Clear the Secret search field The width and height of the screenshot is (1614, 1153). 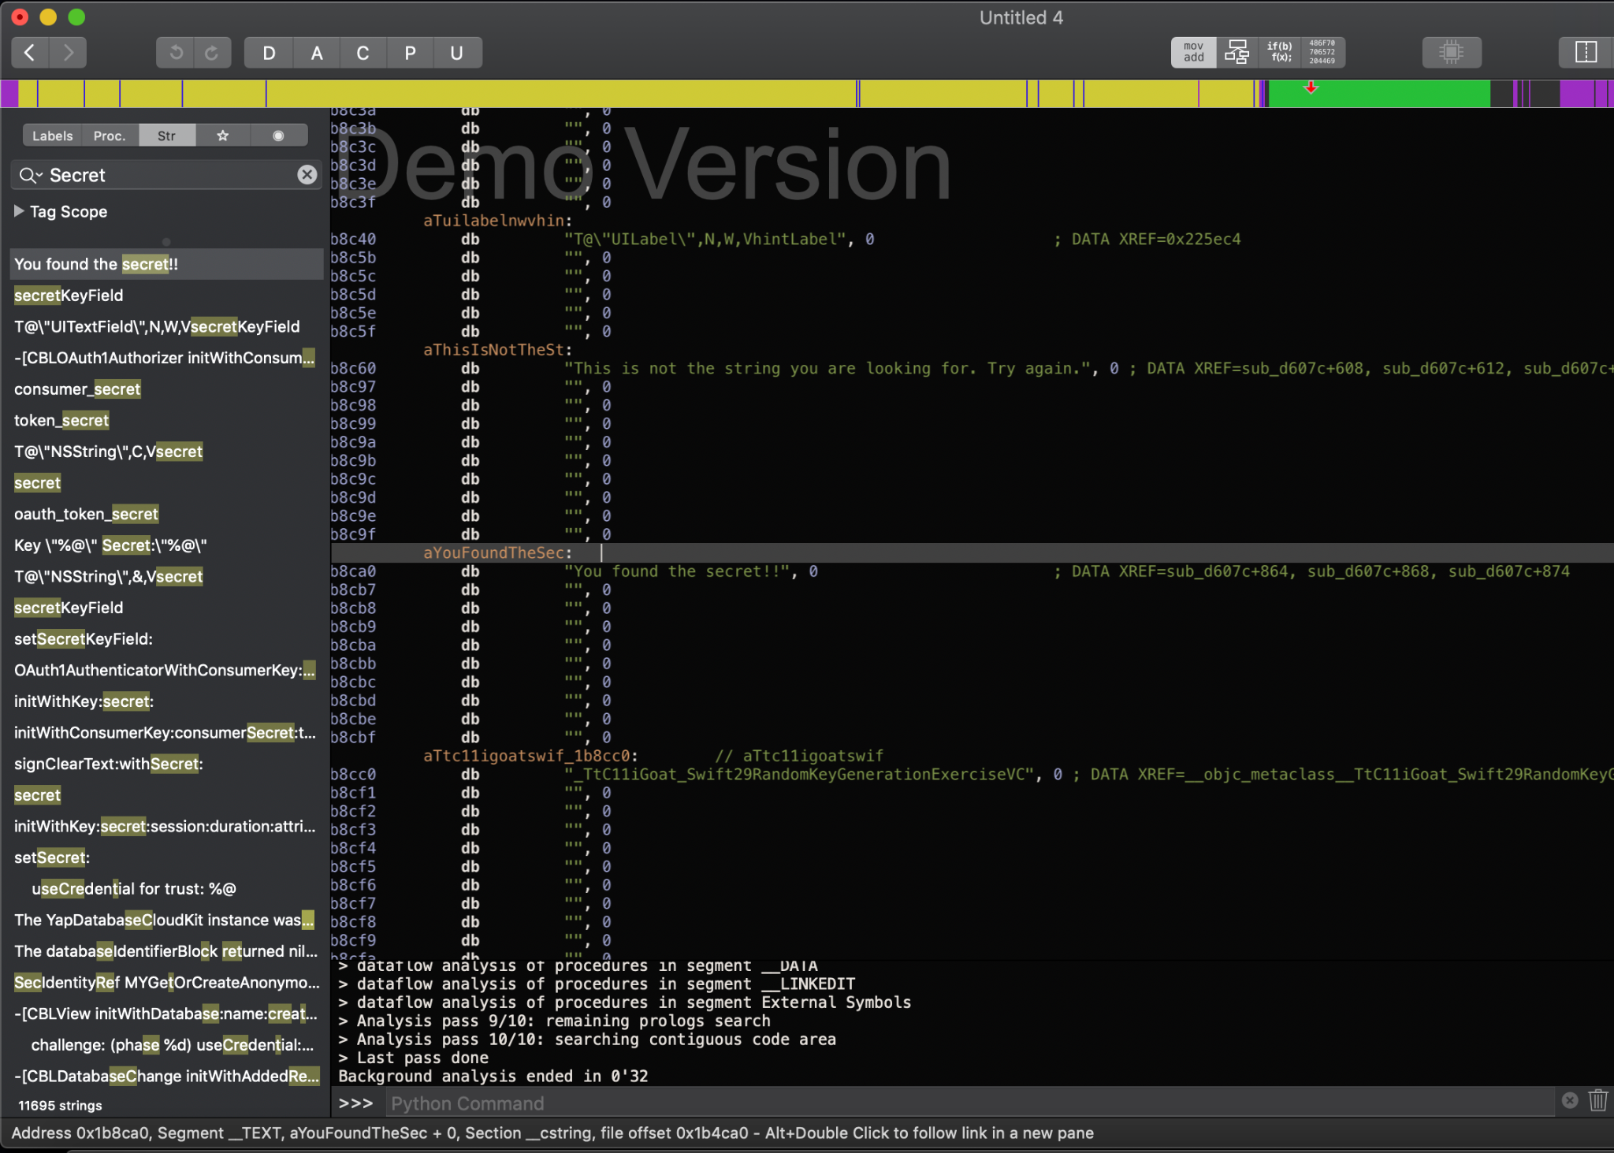tap(307, 175)
